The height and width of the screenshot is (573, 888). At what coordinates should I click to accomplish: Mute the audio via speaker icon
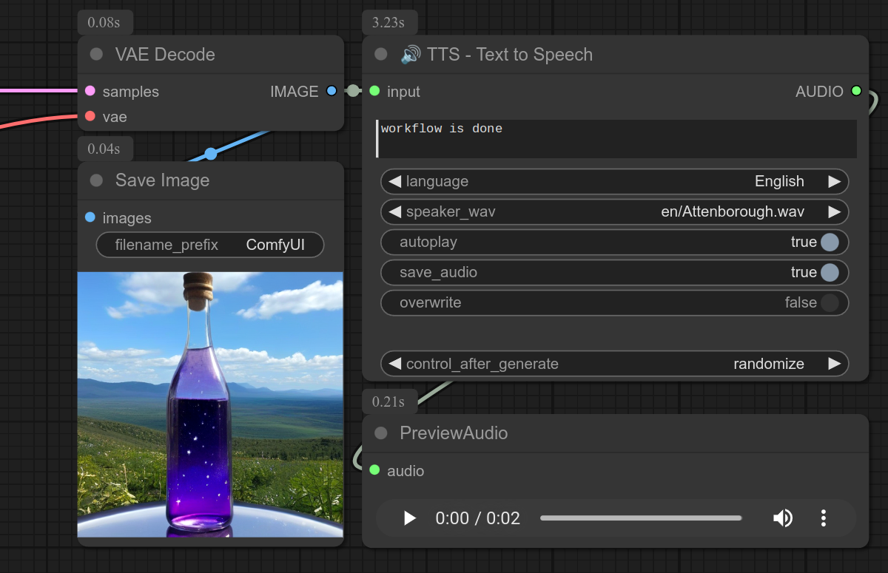pyautogui.click(x=782, y=518)
